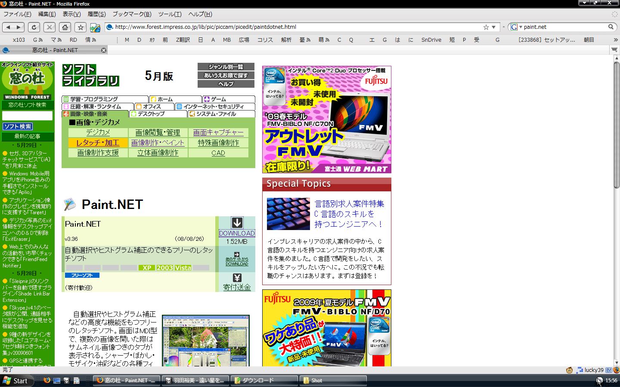The width and height of the screenshot is (620, 387).
Task: Switch to the インターネット・セキュリティ category tab
Action: tap(215, 107)
